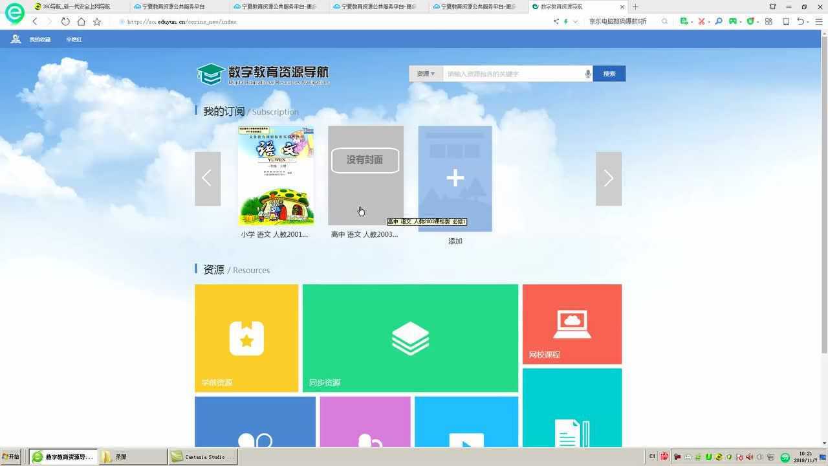The width and height of the screenshot is (828, 466).
Task: Click the username link beside 我的收藏
Action: coord(74,39)
